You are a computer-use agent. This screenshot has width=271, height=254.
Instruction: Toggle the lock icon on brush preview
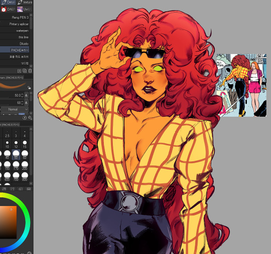click(x=29, y=88)
